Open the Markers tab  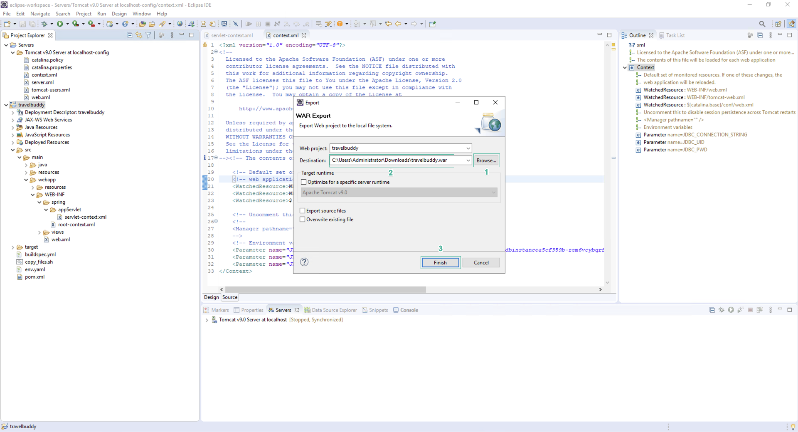(216, 310)
